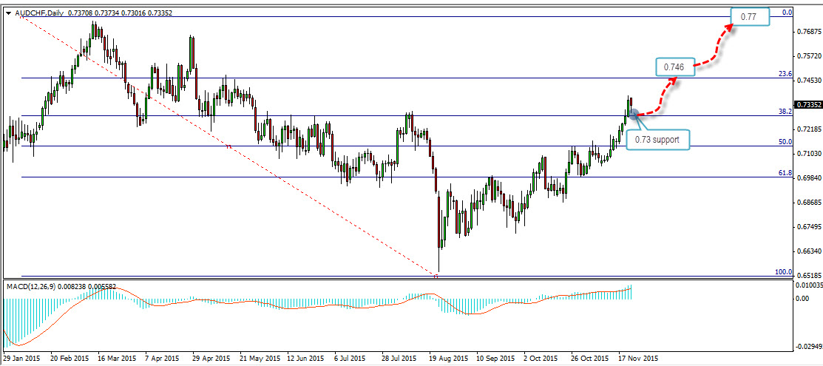The height and width of the screenshot is (366, 823).
Task: Select the 23.6 Fibonacci level label
Action: tap(785, 74)
